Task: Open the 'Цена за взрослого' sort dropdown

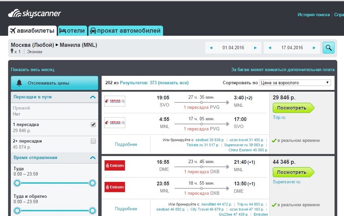Action: [295, 83]
